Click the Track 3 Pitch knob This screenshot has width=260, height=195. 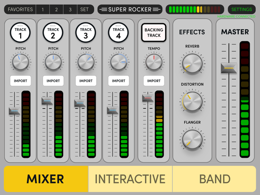(86, 62)
